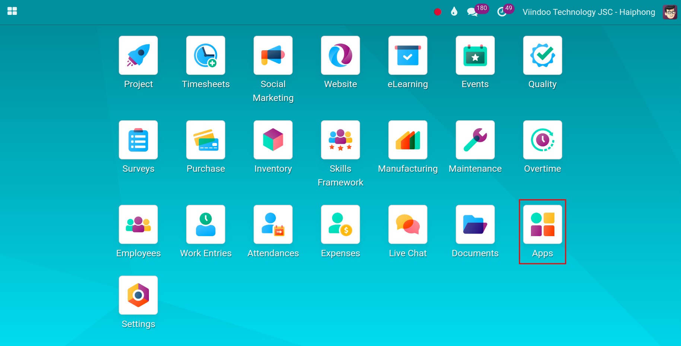Open the Website app
681x346 pixels.
point(340,55)
